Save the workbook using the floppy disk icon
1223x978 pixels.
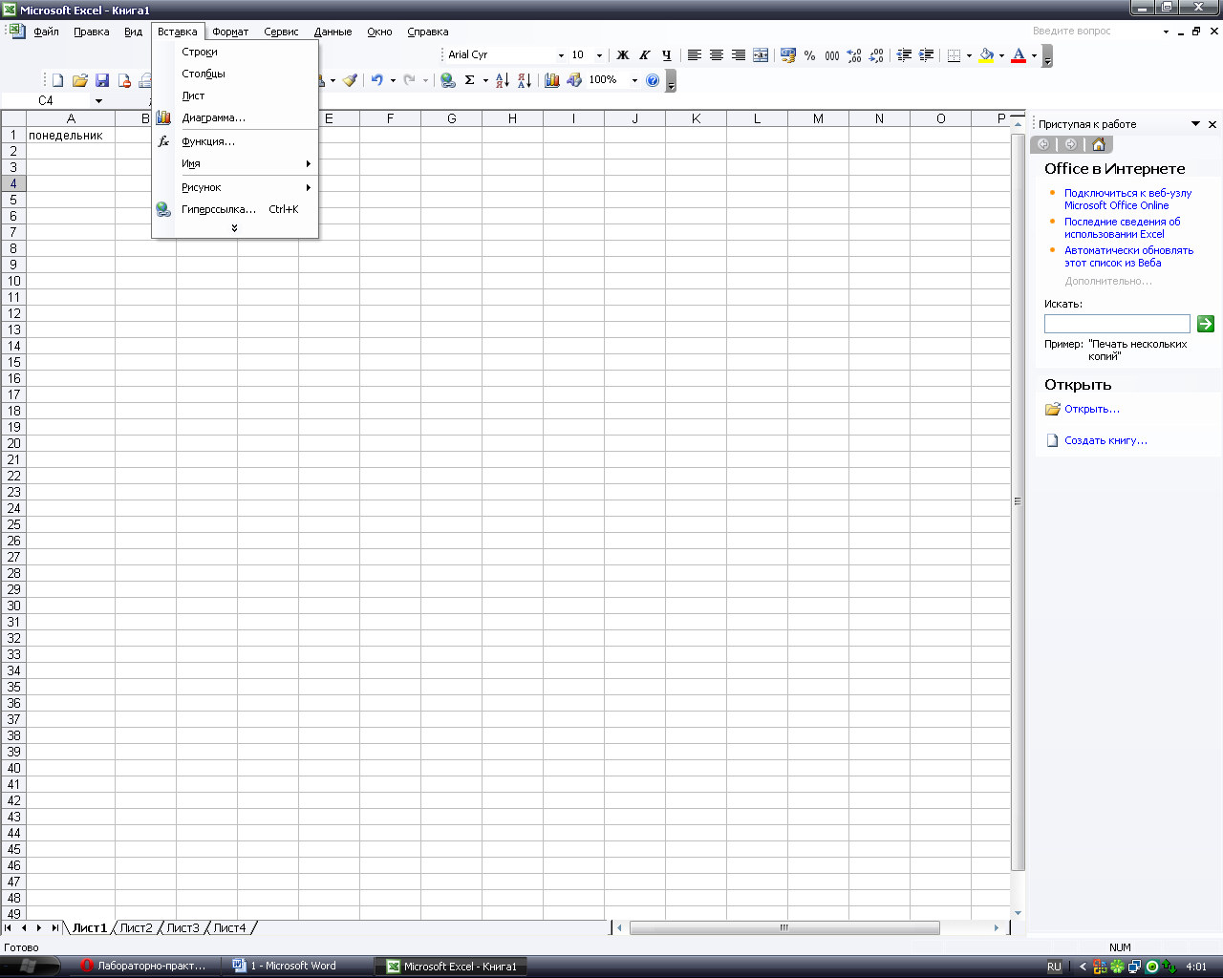(102, 81)
